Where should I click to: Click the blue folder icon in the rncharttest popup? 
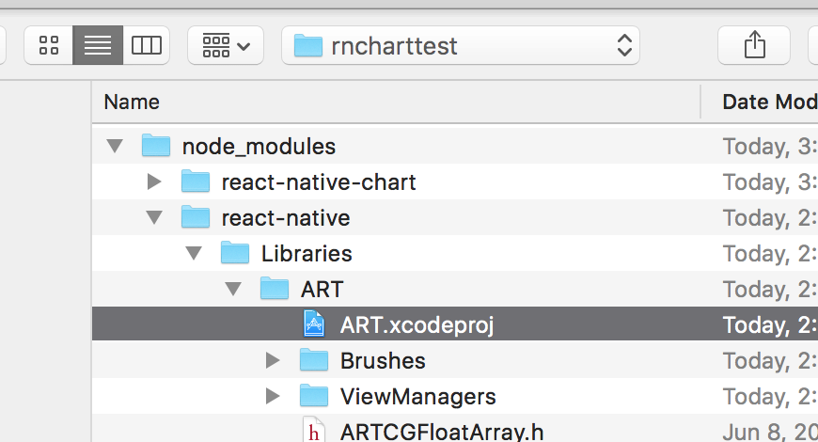coord(307,45)
